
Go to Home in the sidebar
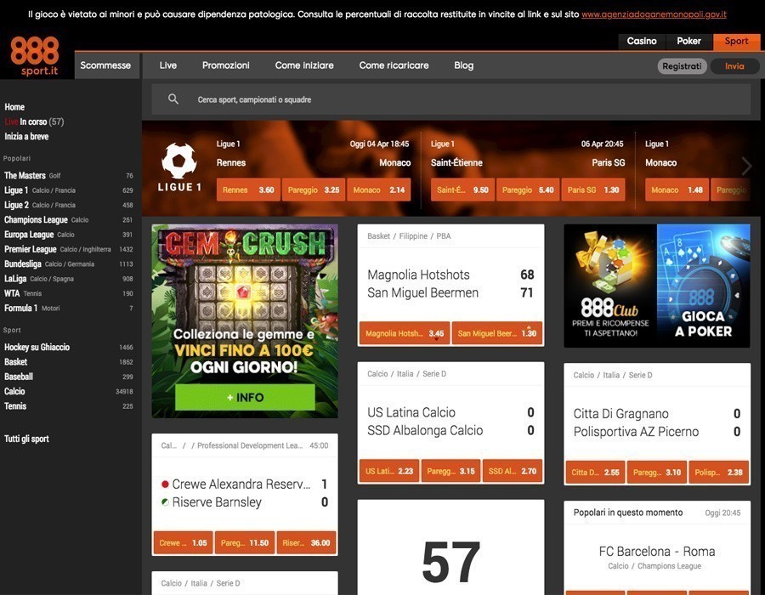pos(14,107)
